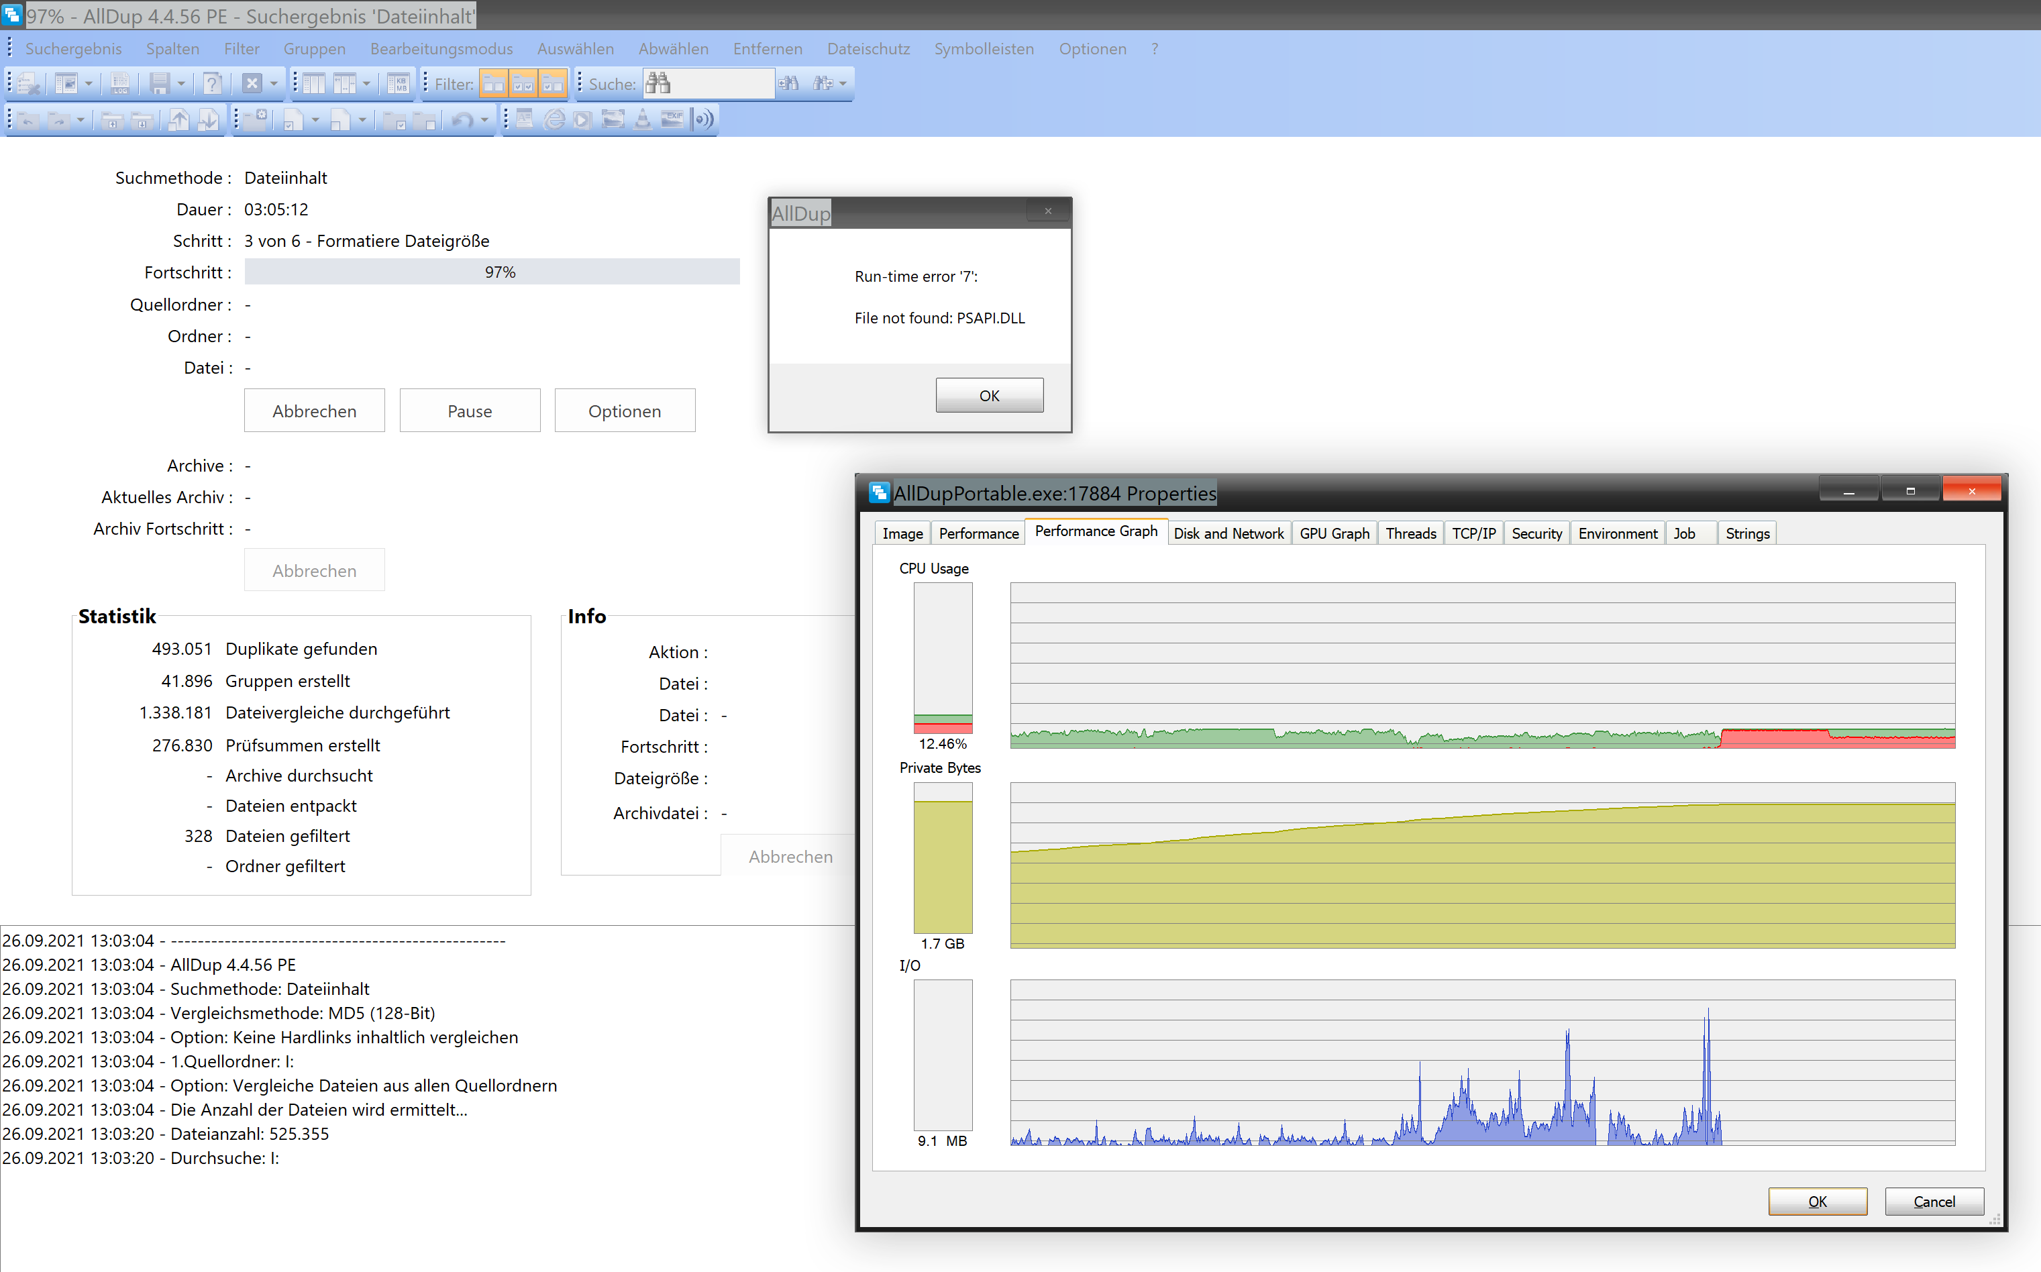
Task: Click the Pause button
Action: [x=470, y=411]
